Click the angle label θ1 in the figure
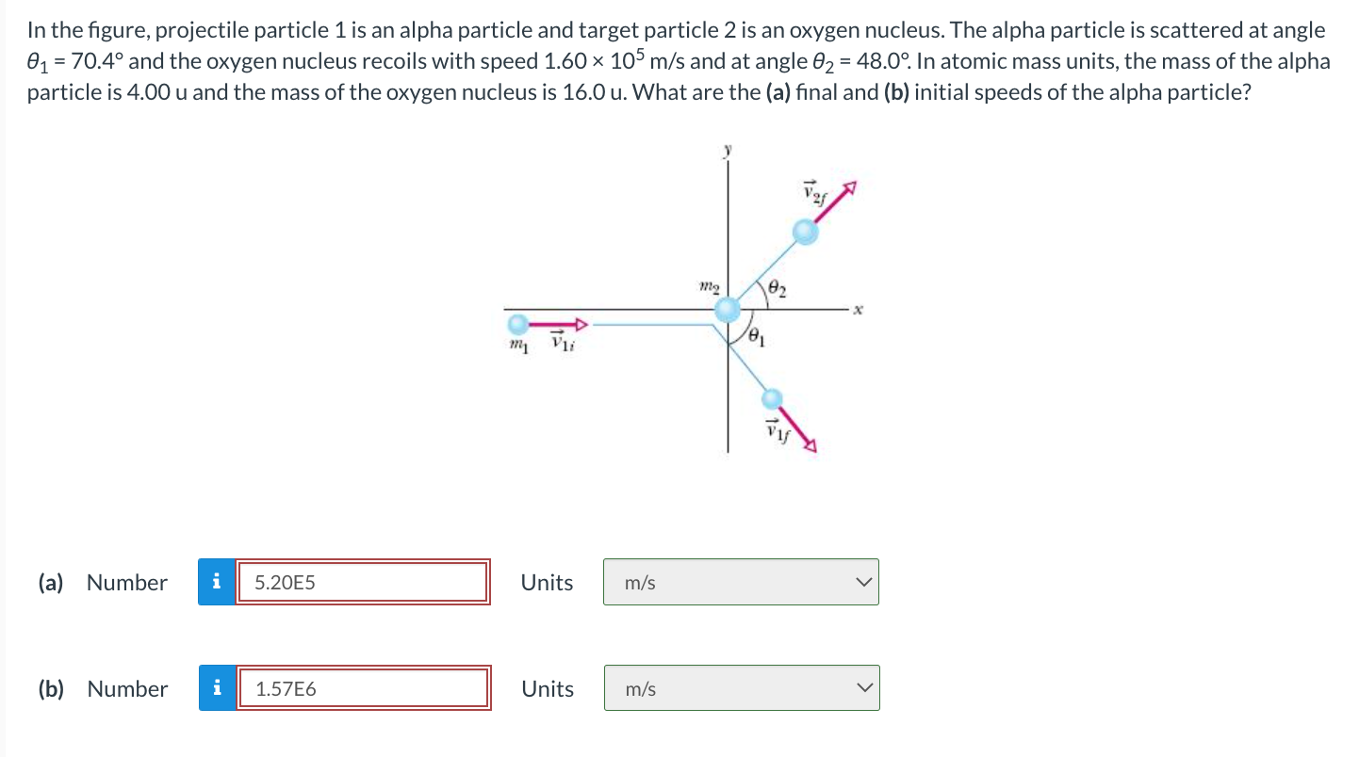Image resolution: width=1359 pixels, height=757 pixels. 754,334
